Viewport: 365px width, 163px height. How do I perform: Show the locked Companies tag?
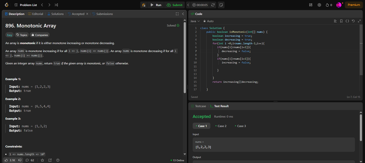tap(40, 35)
